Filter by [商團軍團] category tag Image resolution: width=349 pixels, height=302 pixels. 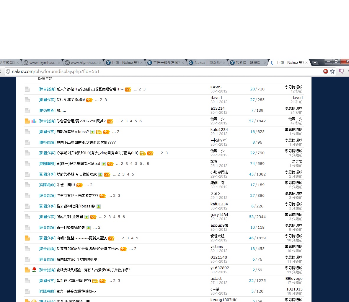tap(47, 164)
